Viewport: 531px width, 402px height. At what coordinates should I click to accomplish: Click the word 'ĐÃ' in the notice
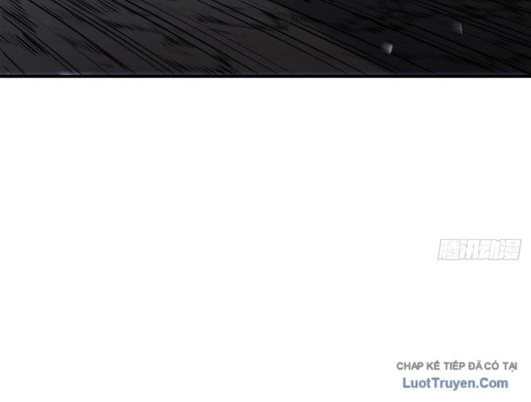pyautogui.click(x=475, y=366)
